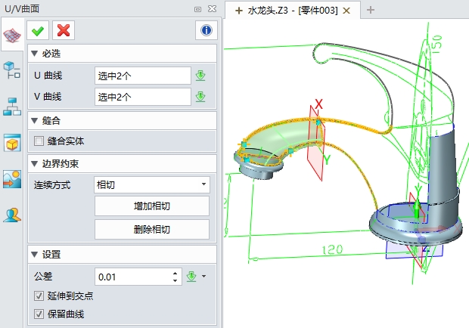Open the 连续方式 dropdown set to 相切
The width and height of the screenshot is (469, 328).
(x=152, y=184)
